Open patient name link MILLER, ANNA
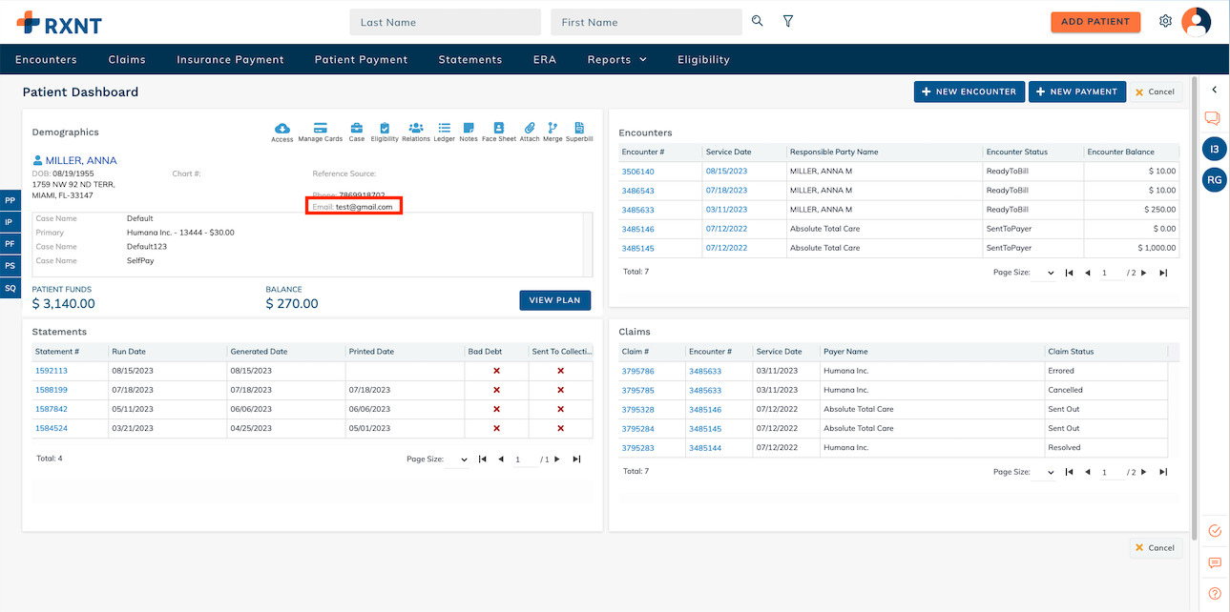1230x612 pixels. 81,160
